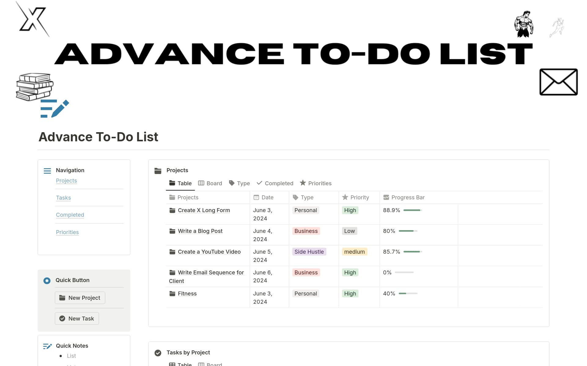This screenshot has width=587, height=366.
Task: Click the Progress Bar column chart icon
Action: click(386, 197)
